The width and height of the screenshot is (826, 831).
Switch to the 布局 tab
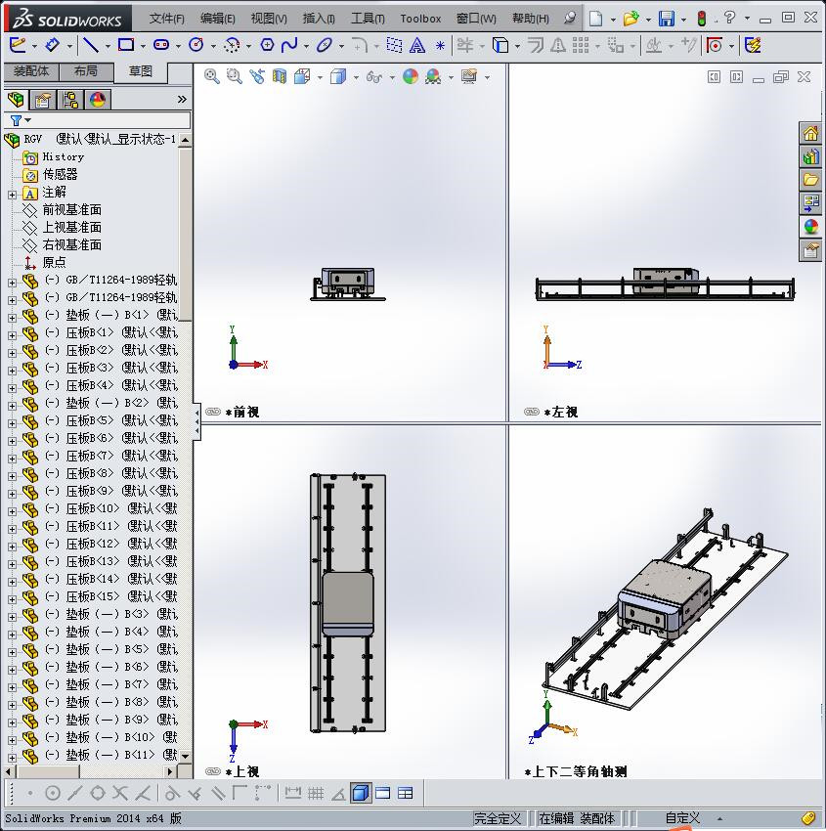pos(86,71)
